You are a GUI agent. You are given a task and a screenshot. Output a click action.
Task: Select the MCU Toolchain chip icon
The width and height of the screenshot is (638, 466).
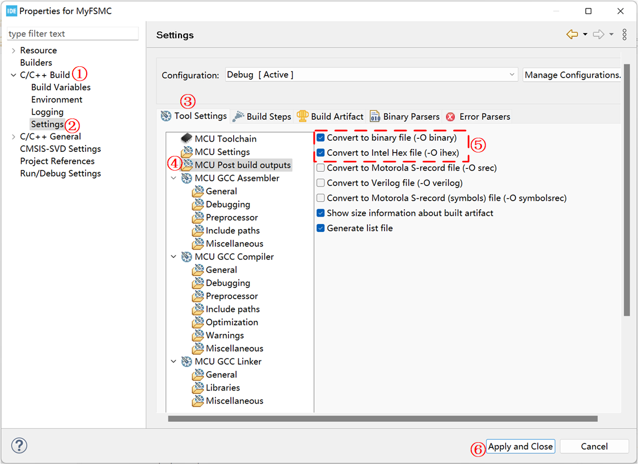point(186,138)
